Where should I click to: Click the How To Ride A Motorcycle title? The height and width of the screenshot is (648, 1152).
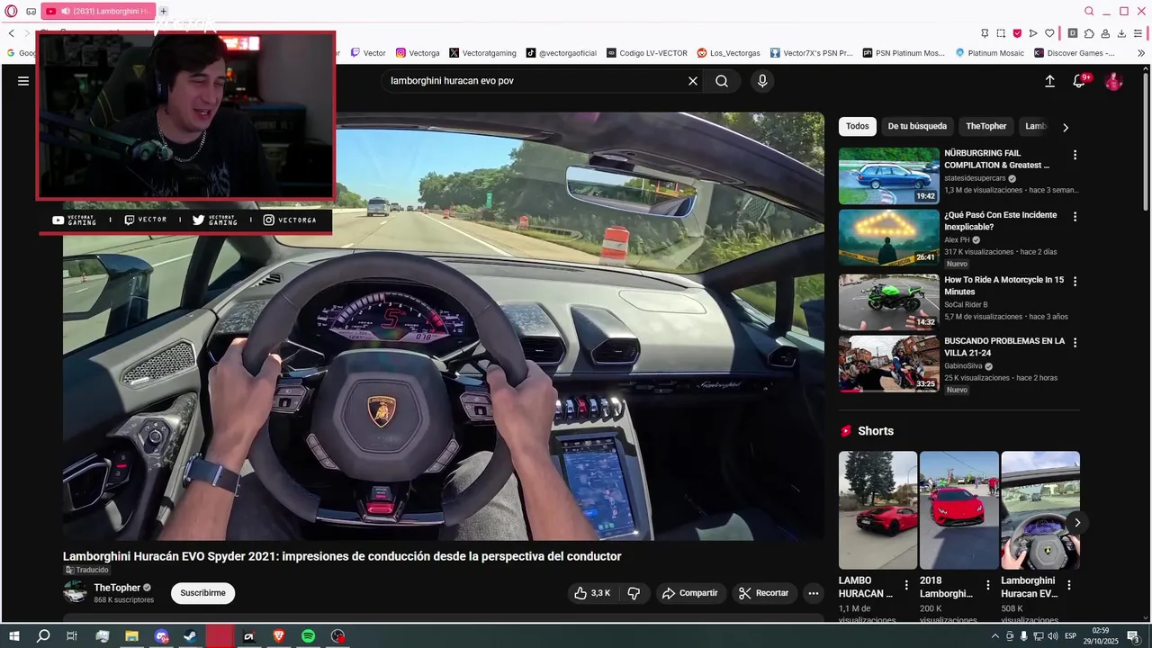[x=1003, y=286]
